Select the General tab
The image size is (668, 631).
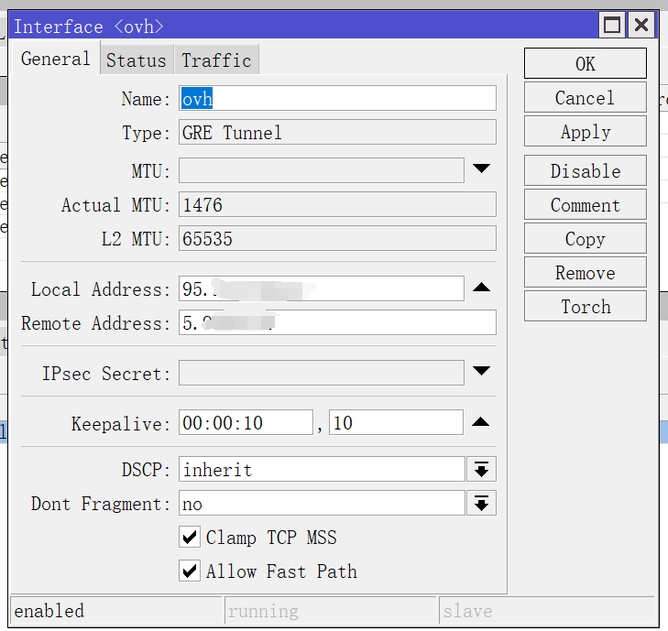tap(56, 60)
